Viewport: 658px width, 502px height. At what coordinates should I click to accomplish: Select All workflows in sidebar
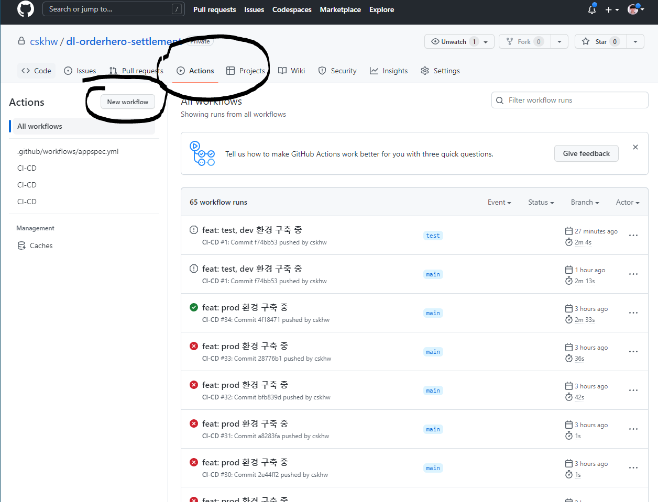[x=84, y=126]
